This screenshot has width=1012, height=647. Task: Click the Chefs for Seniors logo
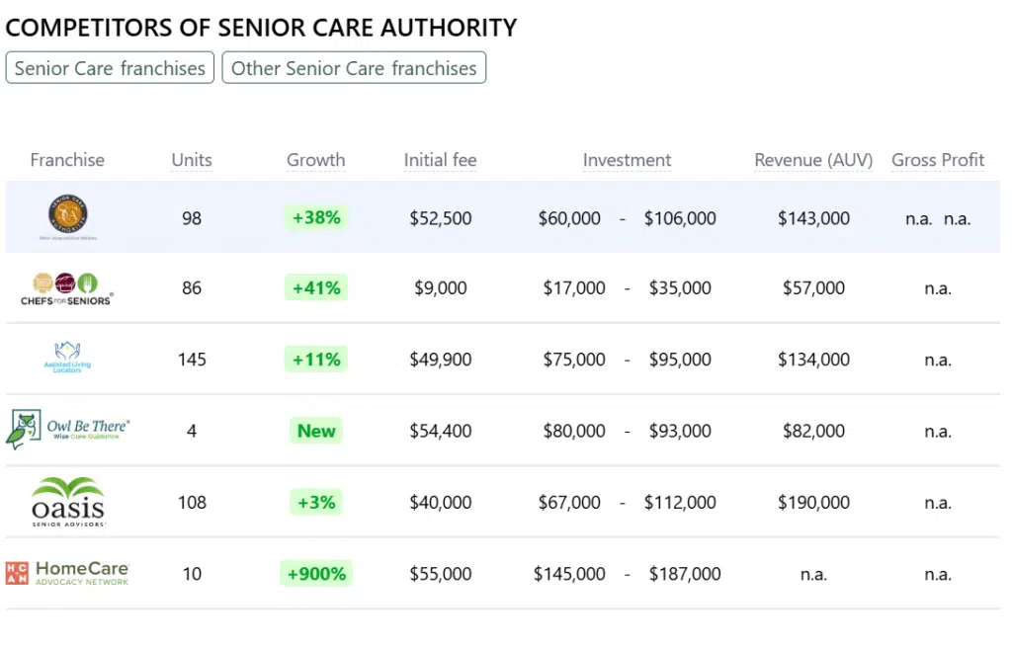(x=67, y=287)
